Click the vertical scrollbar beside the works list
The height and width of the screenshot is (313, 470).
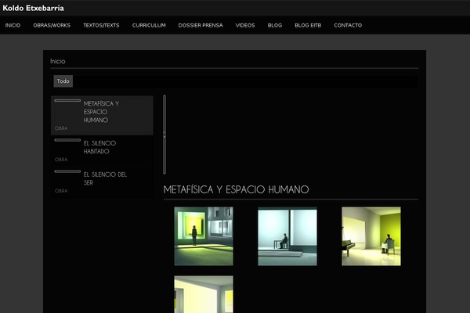point(164,135)
